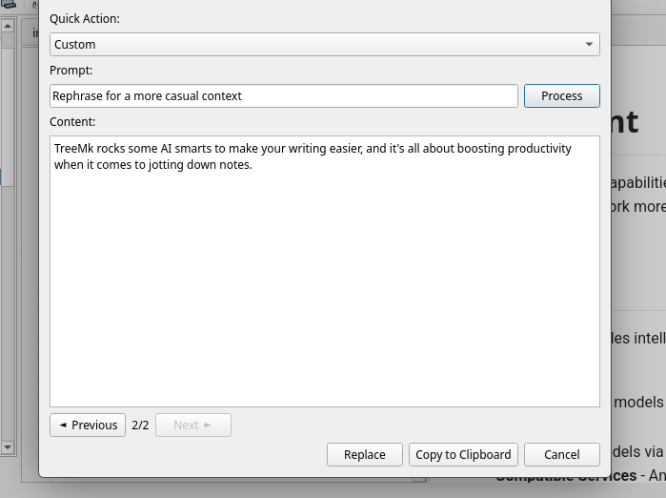Click into the Prompt text field
The width and height of the screenshot is (666, 498).
[x=283, y=95]
